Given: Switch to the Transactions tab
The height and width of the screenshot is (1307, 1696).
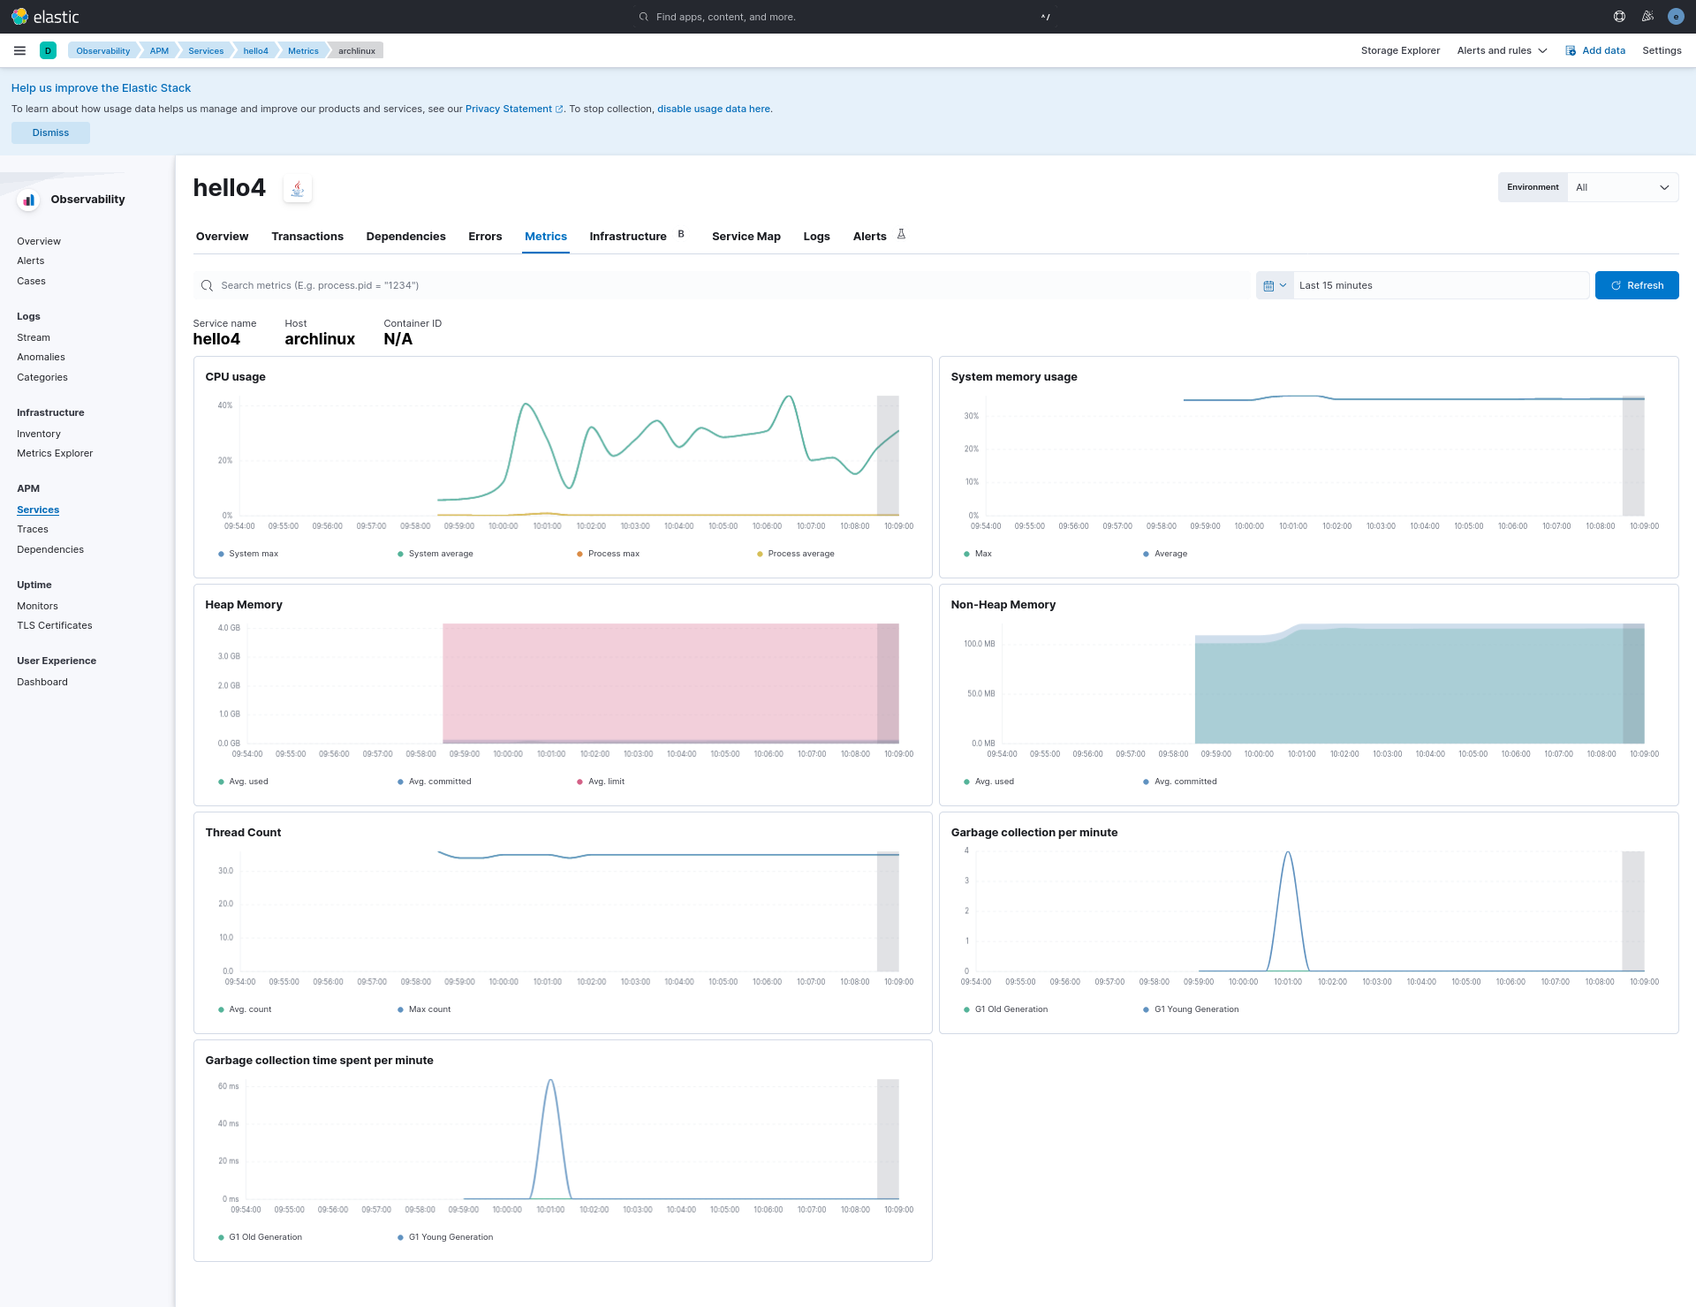Looking at the screenshot, I should point(307,236).
